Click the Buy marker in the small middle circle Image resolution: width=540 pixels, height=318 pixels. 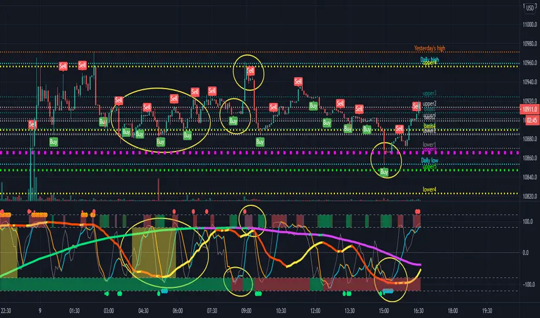[x=233, y=121]
